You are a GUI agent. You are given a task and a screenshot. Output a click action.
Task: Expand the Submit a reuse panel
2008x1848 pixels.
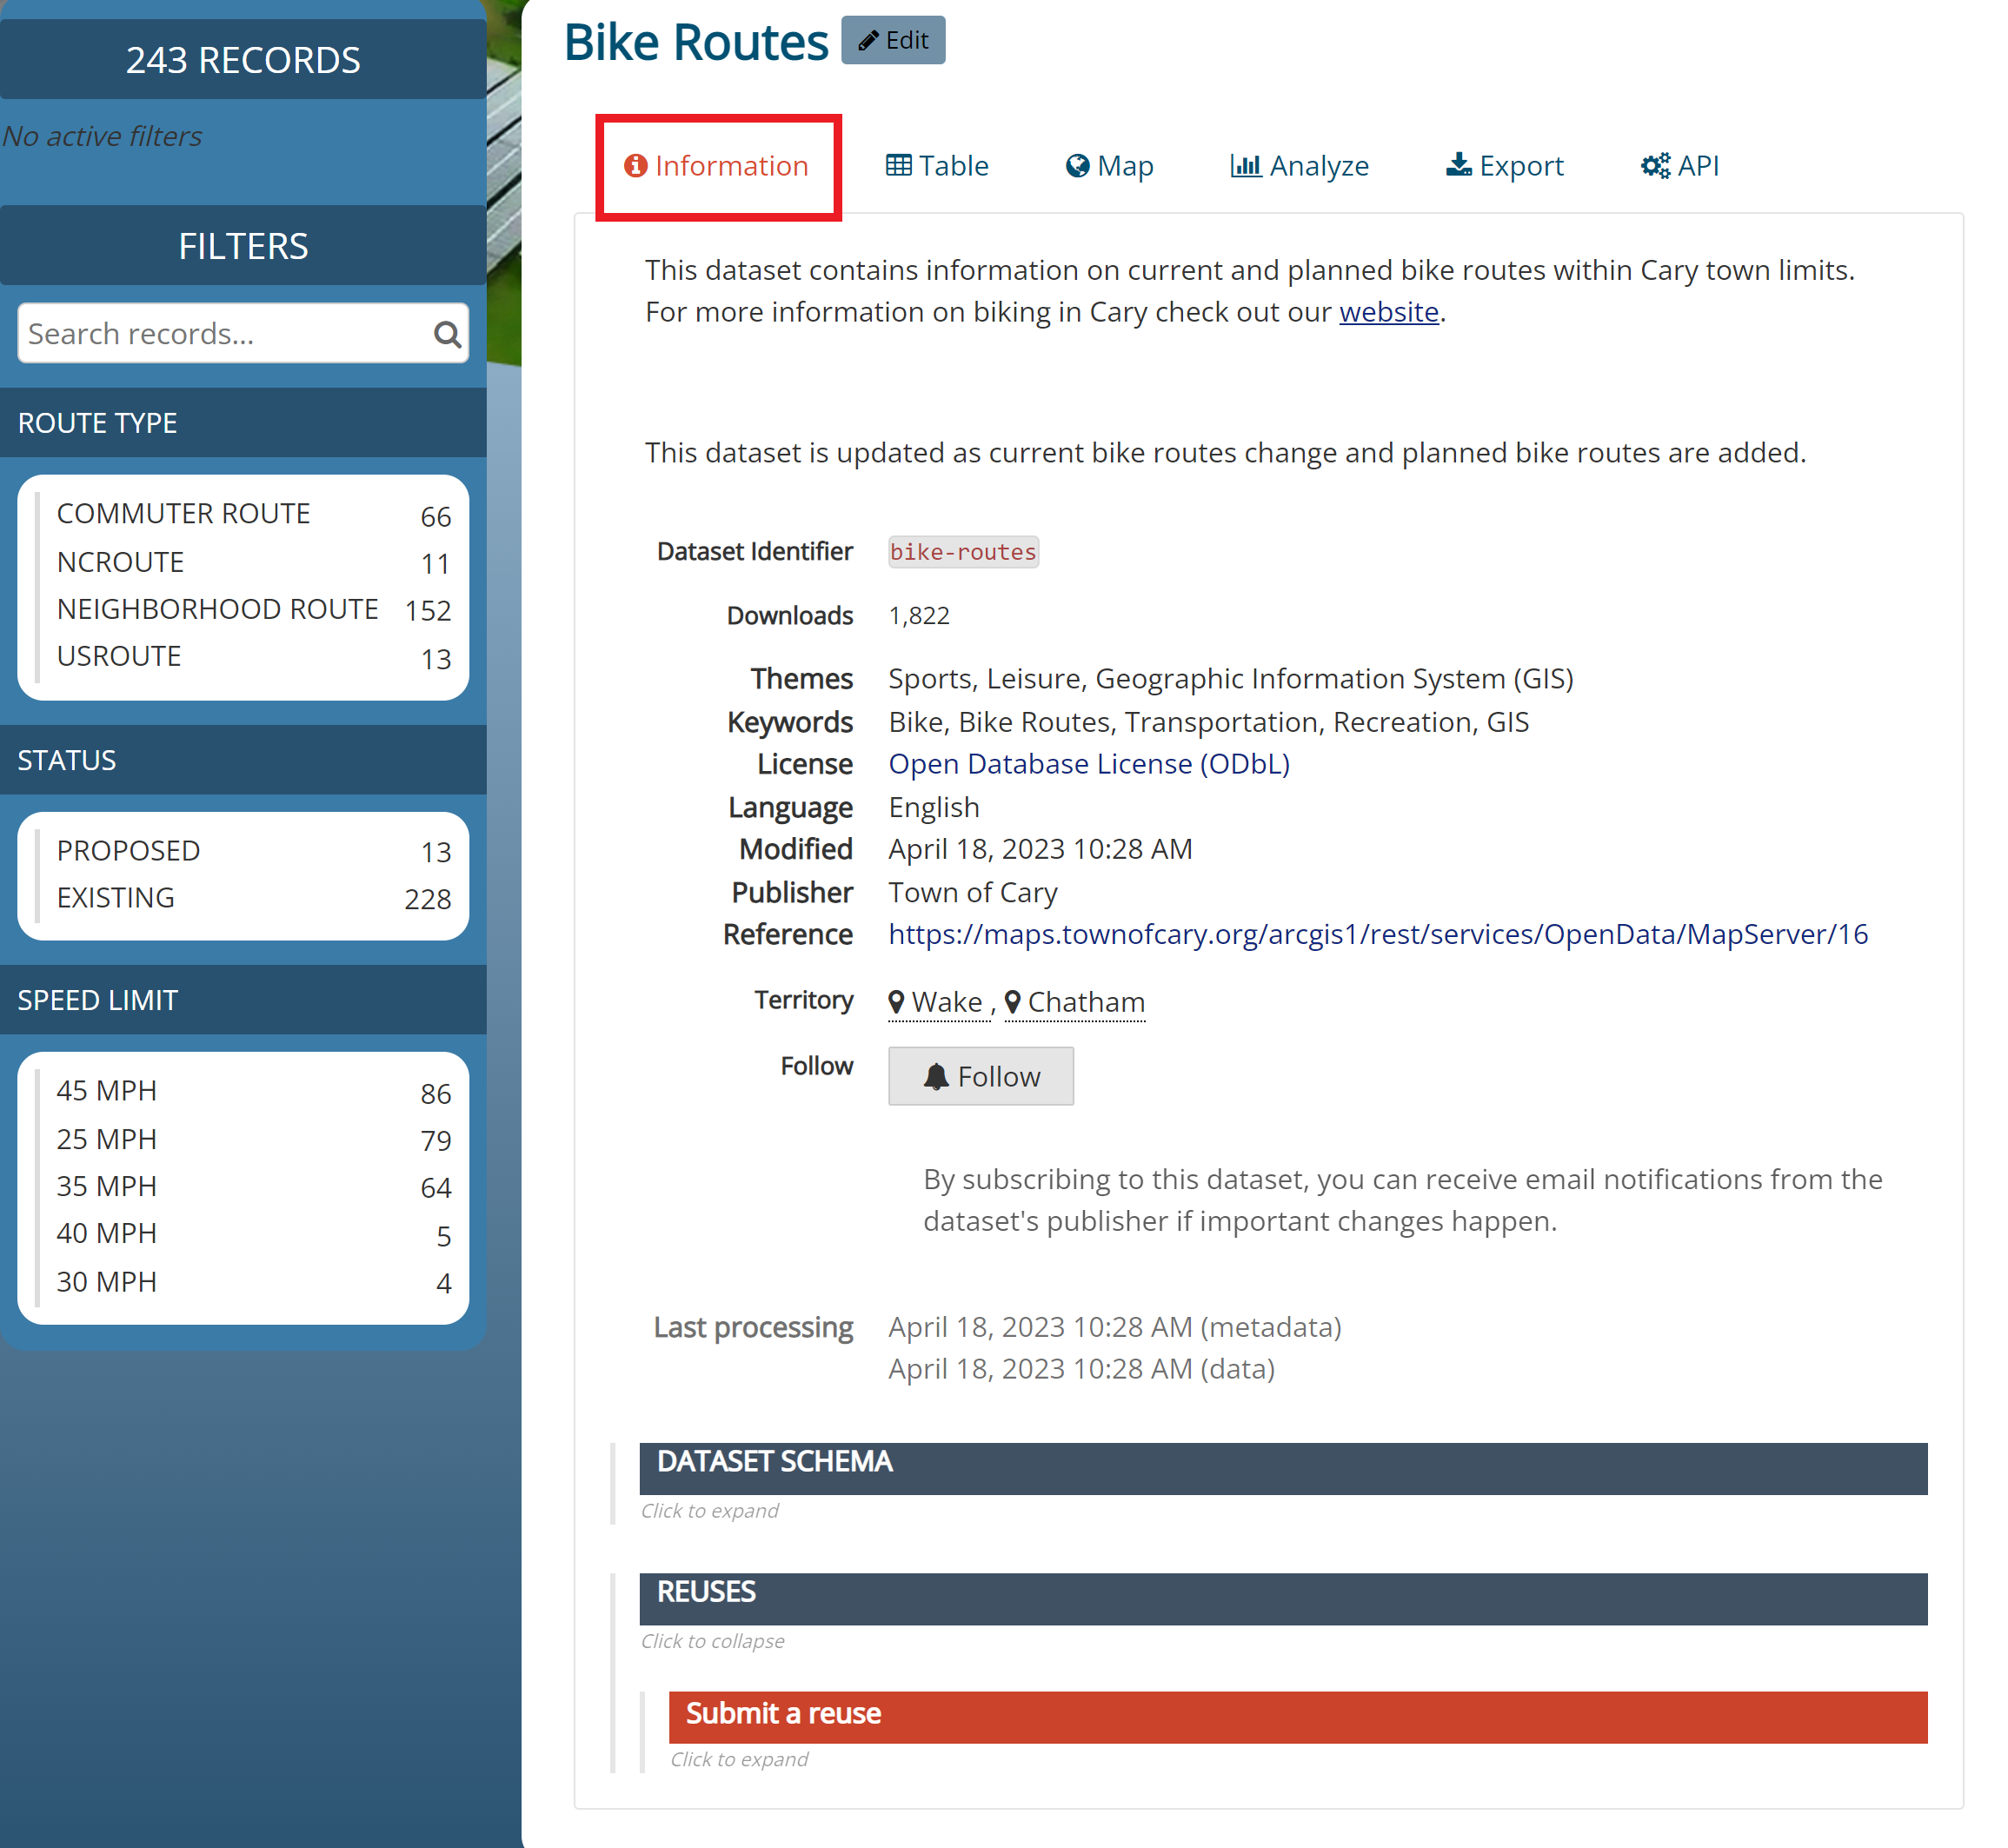(1296, 1716)
